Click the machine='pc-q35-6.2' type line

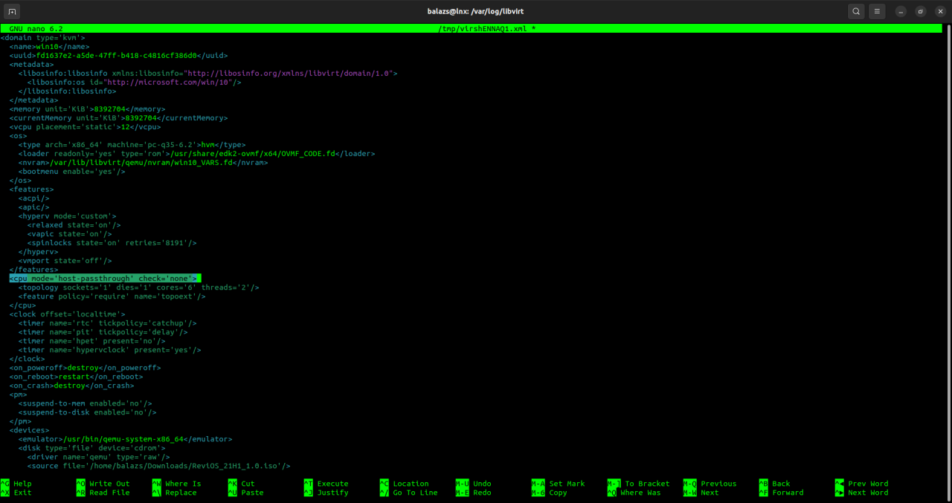coord(132,145)
